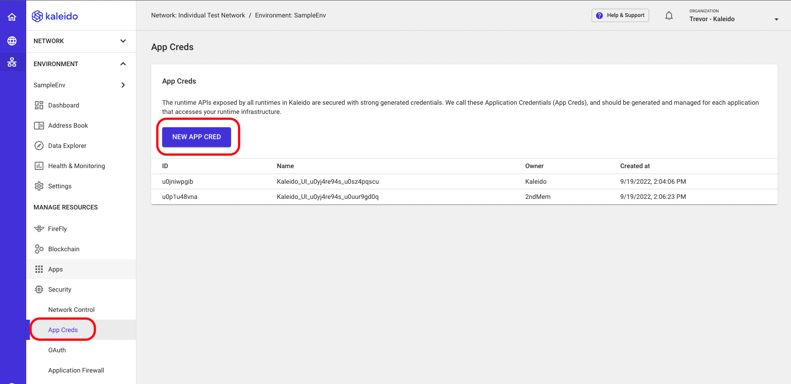The width and height of the screenshot is (791, 384).
Task: Click the Security chip icon
Action: tap(39, 289)
